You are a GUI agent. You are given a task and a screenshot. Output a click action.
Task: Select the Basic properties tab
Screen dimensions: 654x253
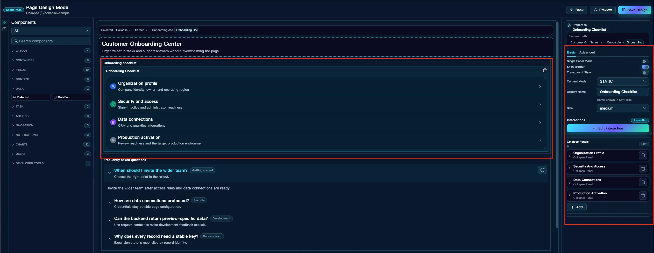[x=571, y=52]
